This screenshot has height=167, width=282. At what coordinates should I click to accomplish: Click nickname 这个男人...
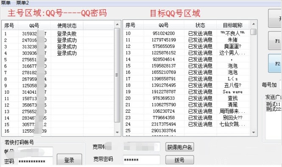(232, 53)
